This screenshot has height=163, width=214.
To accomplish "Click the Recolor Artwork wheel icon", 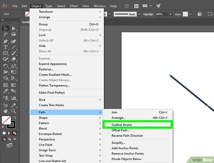I will pos(200,14).
